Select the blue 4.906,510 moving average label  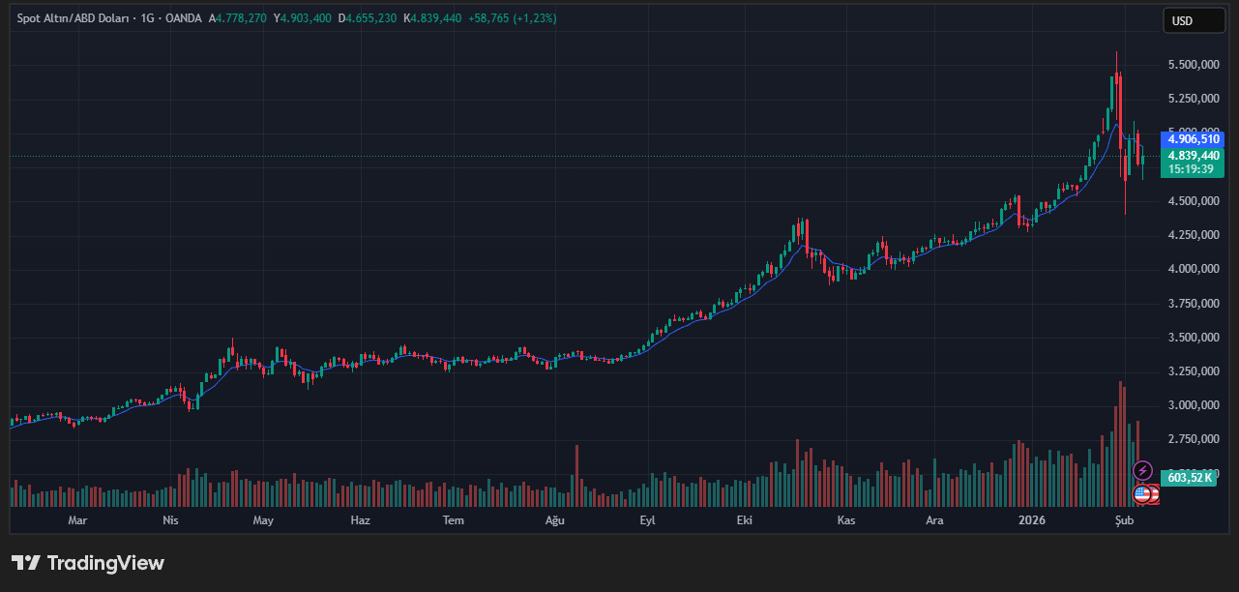click(1194, 139)
